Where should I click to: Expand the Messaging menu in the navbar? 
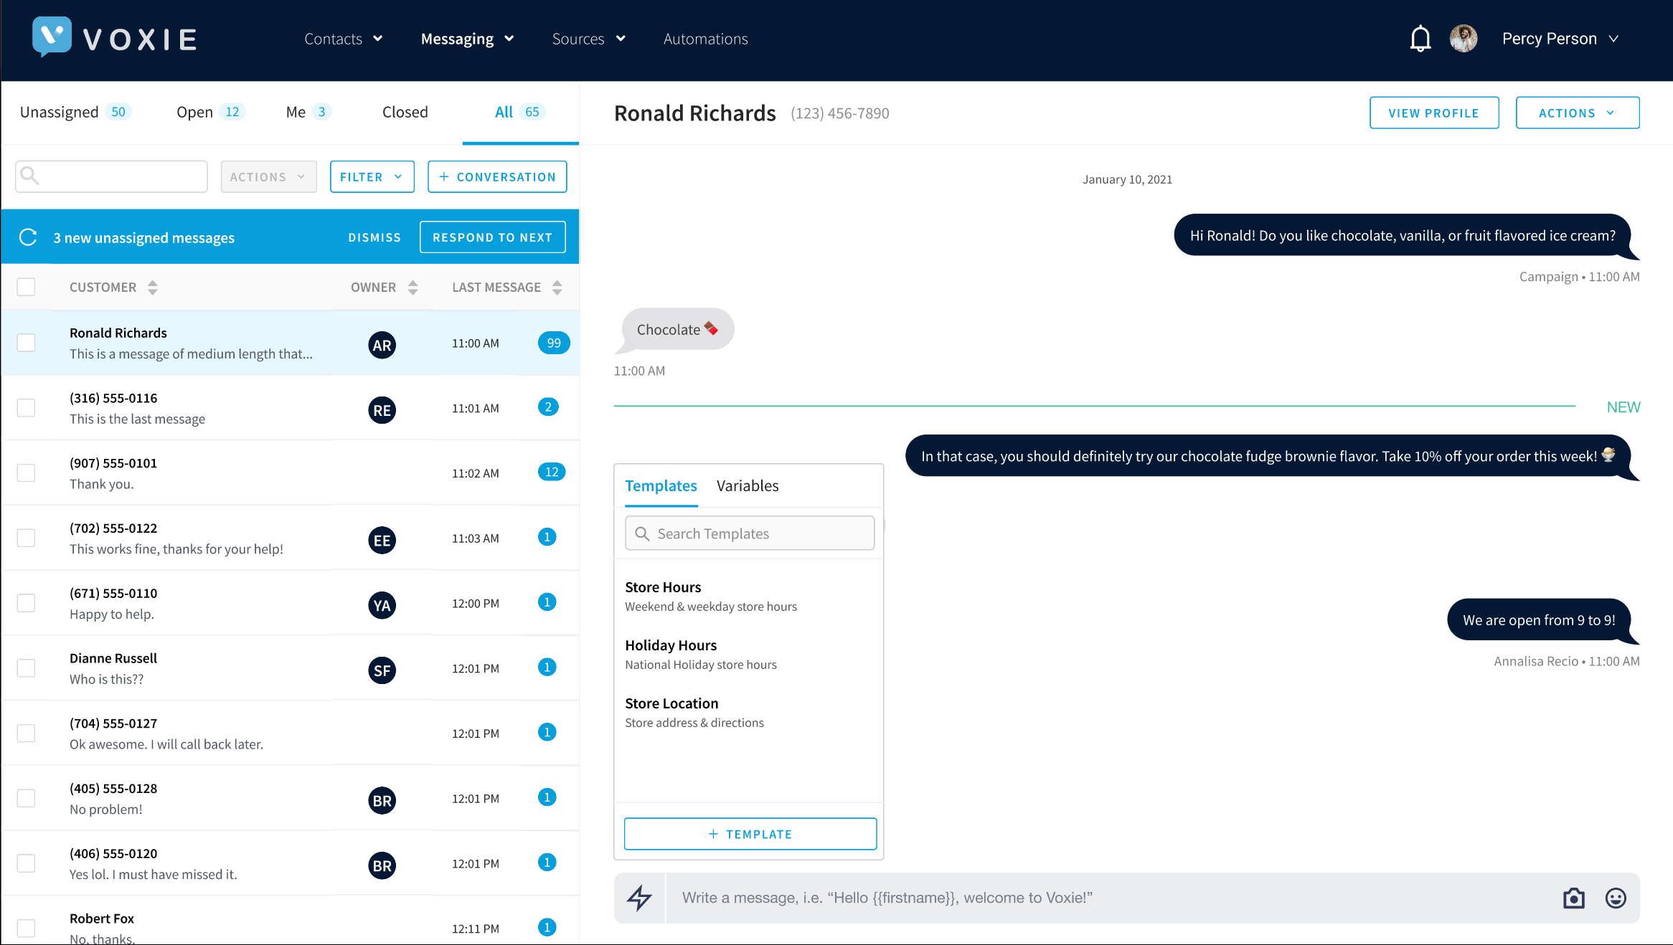click(x=467, y=39)
